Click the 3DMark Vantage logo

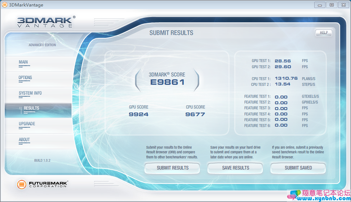46,22
